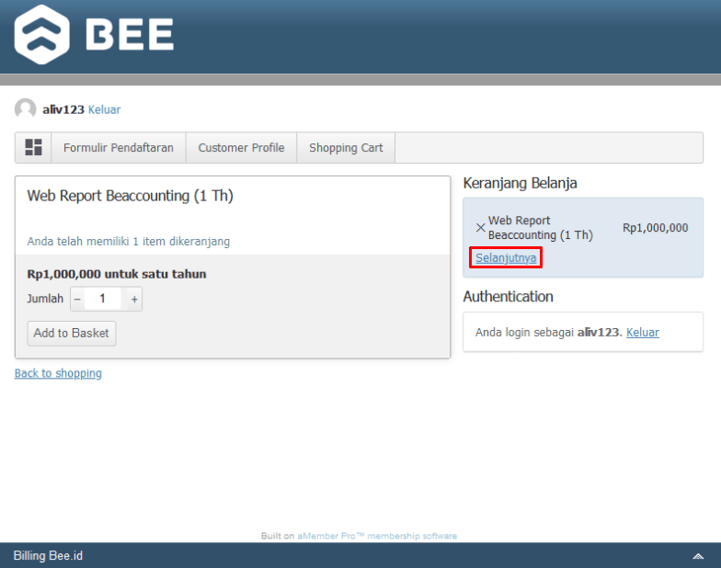Click the Authentication heading
This screenshot has width=721, height=568.
click(x=508, y=296)
